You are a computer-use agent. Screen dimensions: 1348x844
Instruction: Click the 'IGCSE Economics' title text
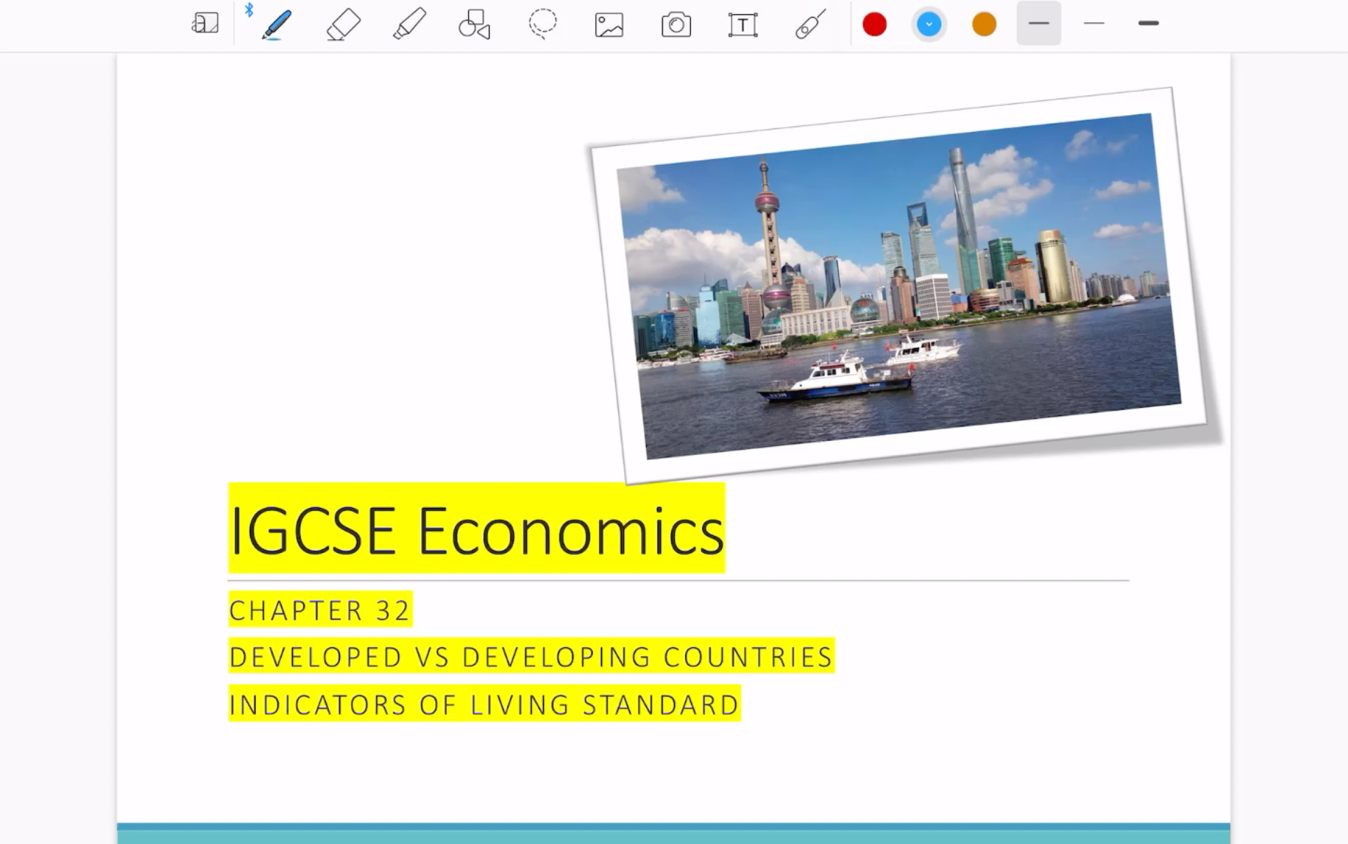point(477,530)
